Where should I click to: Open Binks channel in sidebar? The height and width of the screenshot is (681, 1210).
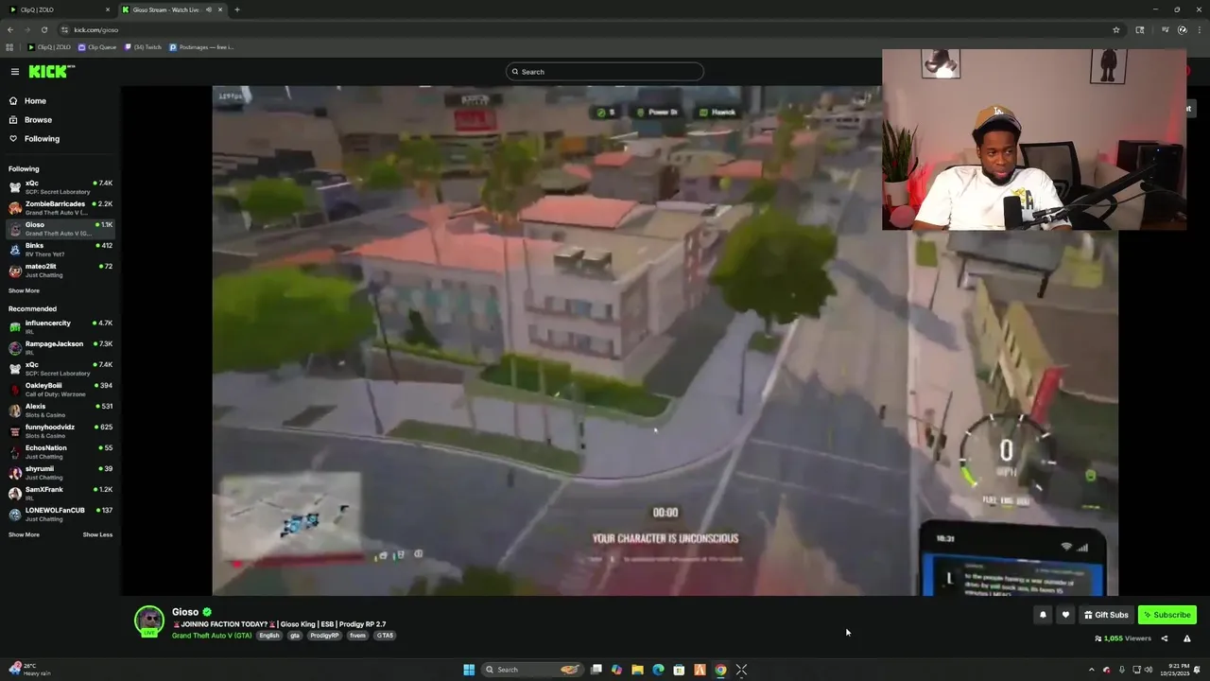[x=60, y=250]
